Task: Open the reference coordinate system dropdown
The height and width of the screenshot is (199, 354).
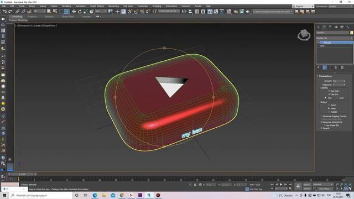Action: click(x=101, y=11)
